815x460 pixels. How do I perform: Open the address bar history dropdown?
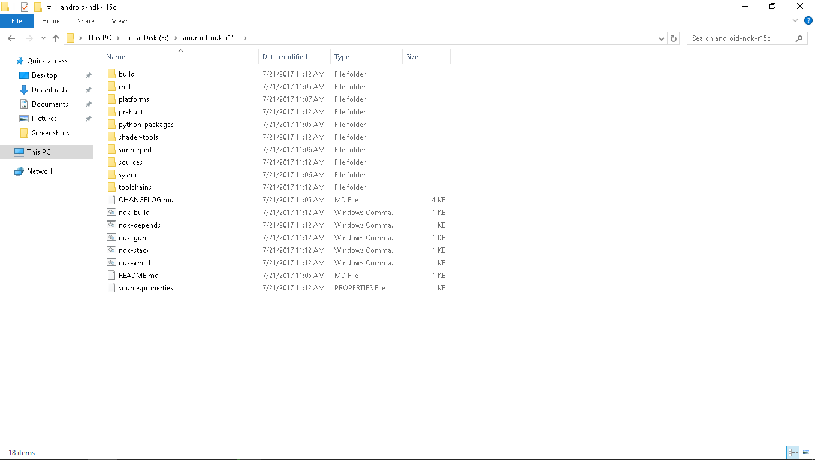[x=662, y=38]
